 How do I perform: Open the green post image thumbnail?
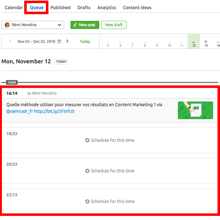point(195,110)
